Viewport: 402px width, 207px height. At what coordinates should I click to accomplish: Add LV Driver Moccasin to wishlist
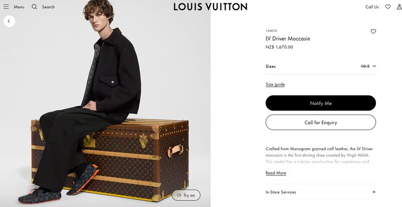point(373,32)
